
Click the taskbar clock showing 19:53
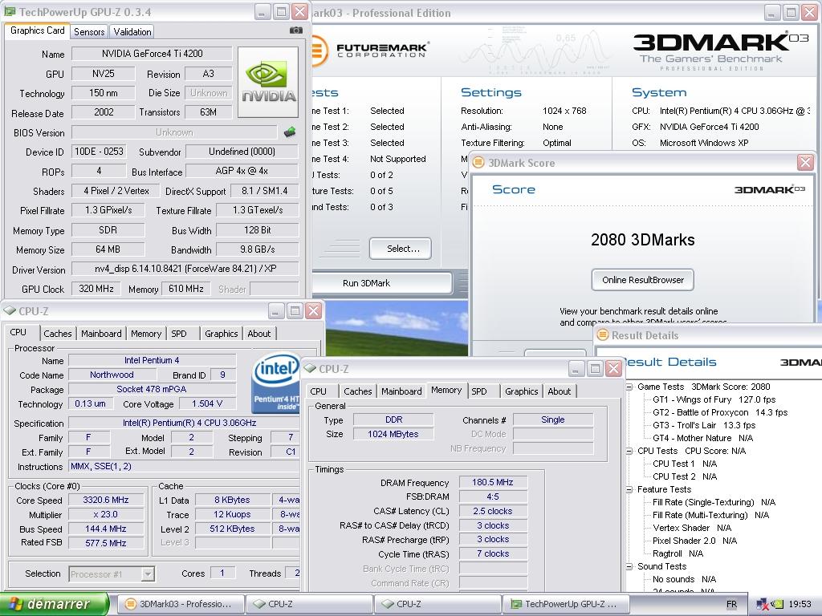[x=800, y=605]
